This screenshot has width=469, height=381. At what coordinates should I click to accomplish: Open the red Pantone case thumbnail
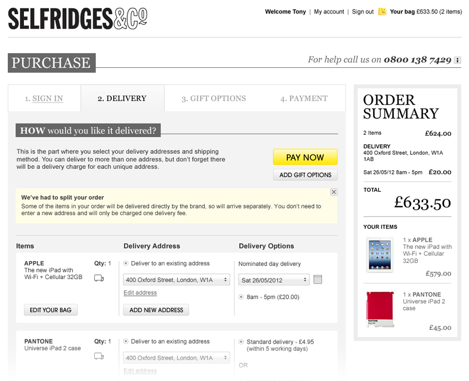tap(380, 309)
